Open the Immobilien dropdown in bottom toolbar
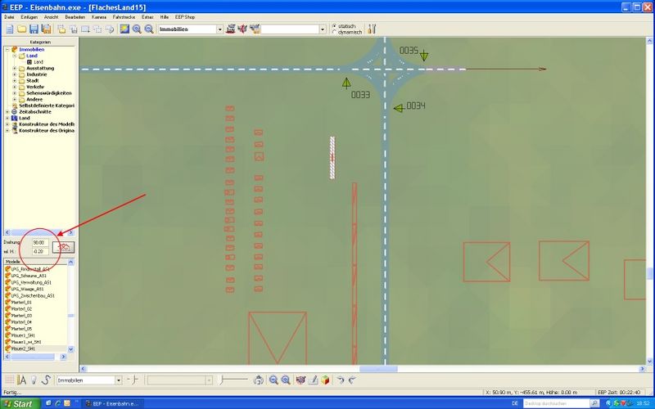Screen dimensions: 655x409 (119, 380)
